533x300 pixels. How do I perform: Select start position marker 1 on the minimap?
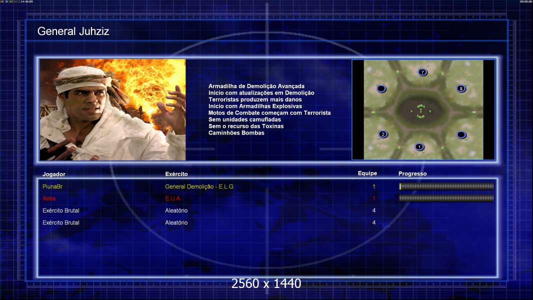click(419, 147)
